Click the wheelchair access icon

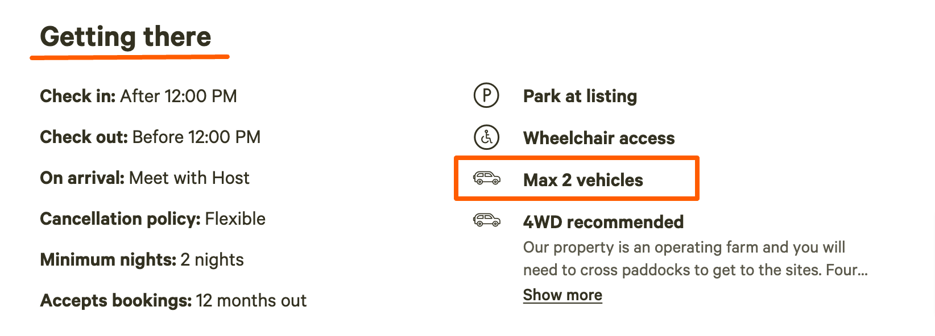click(x=486, y=137)
